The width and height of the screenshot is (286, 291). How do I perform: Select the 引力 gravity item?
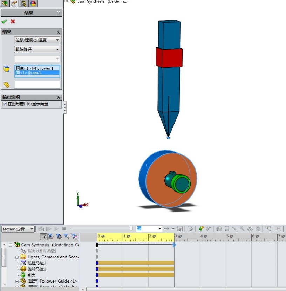click(32, 275)
